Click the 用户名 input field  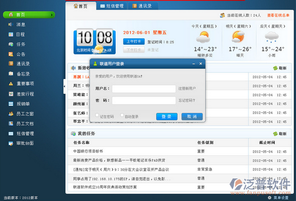[x=144, y=89]
